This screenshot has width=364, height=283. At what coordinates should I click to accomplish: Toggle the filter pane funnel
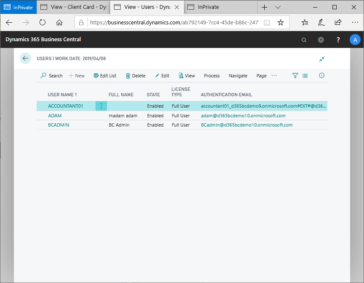pyautogui.click(x=295, y=75)
